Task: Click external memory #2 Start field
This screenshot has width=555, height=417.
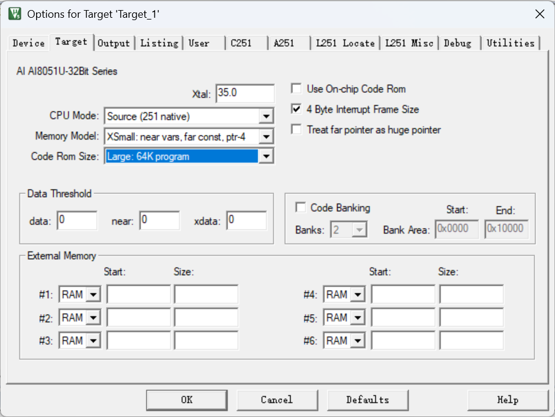Action: click(138, 317)
